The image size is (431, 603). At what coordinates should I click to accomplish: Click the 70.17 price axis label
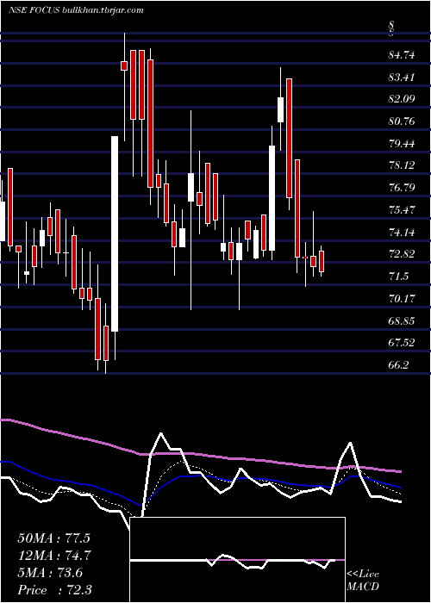[x=402, y=298]
